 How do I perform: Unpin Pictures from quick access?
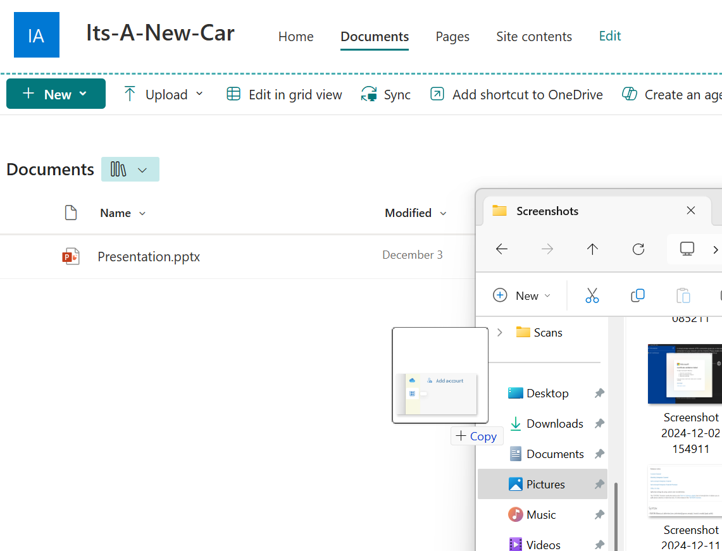[599, 484]
